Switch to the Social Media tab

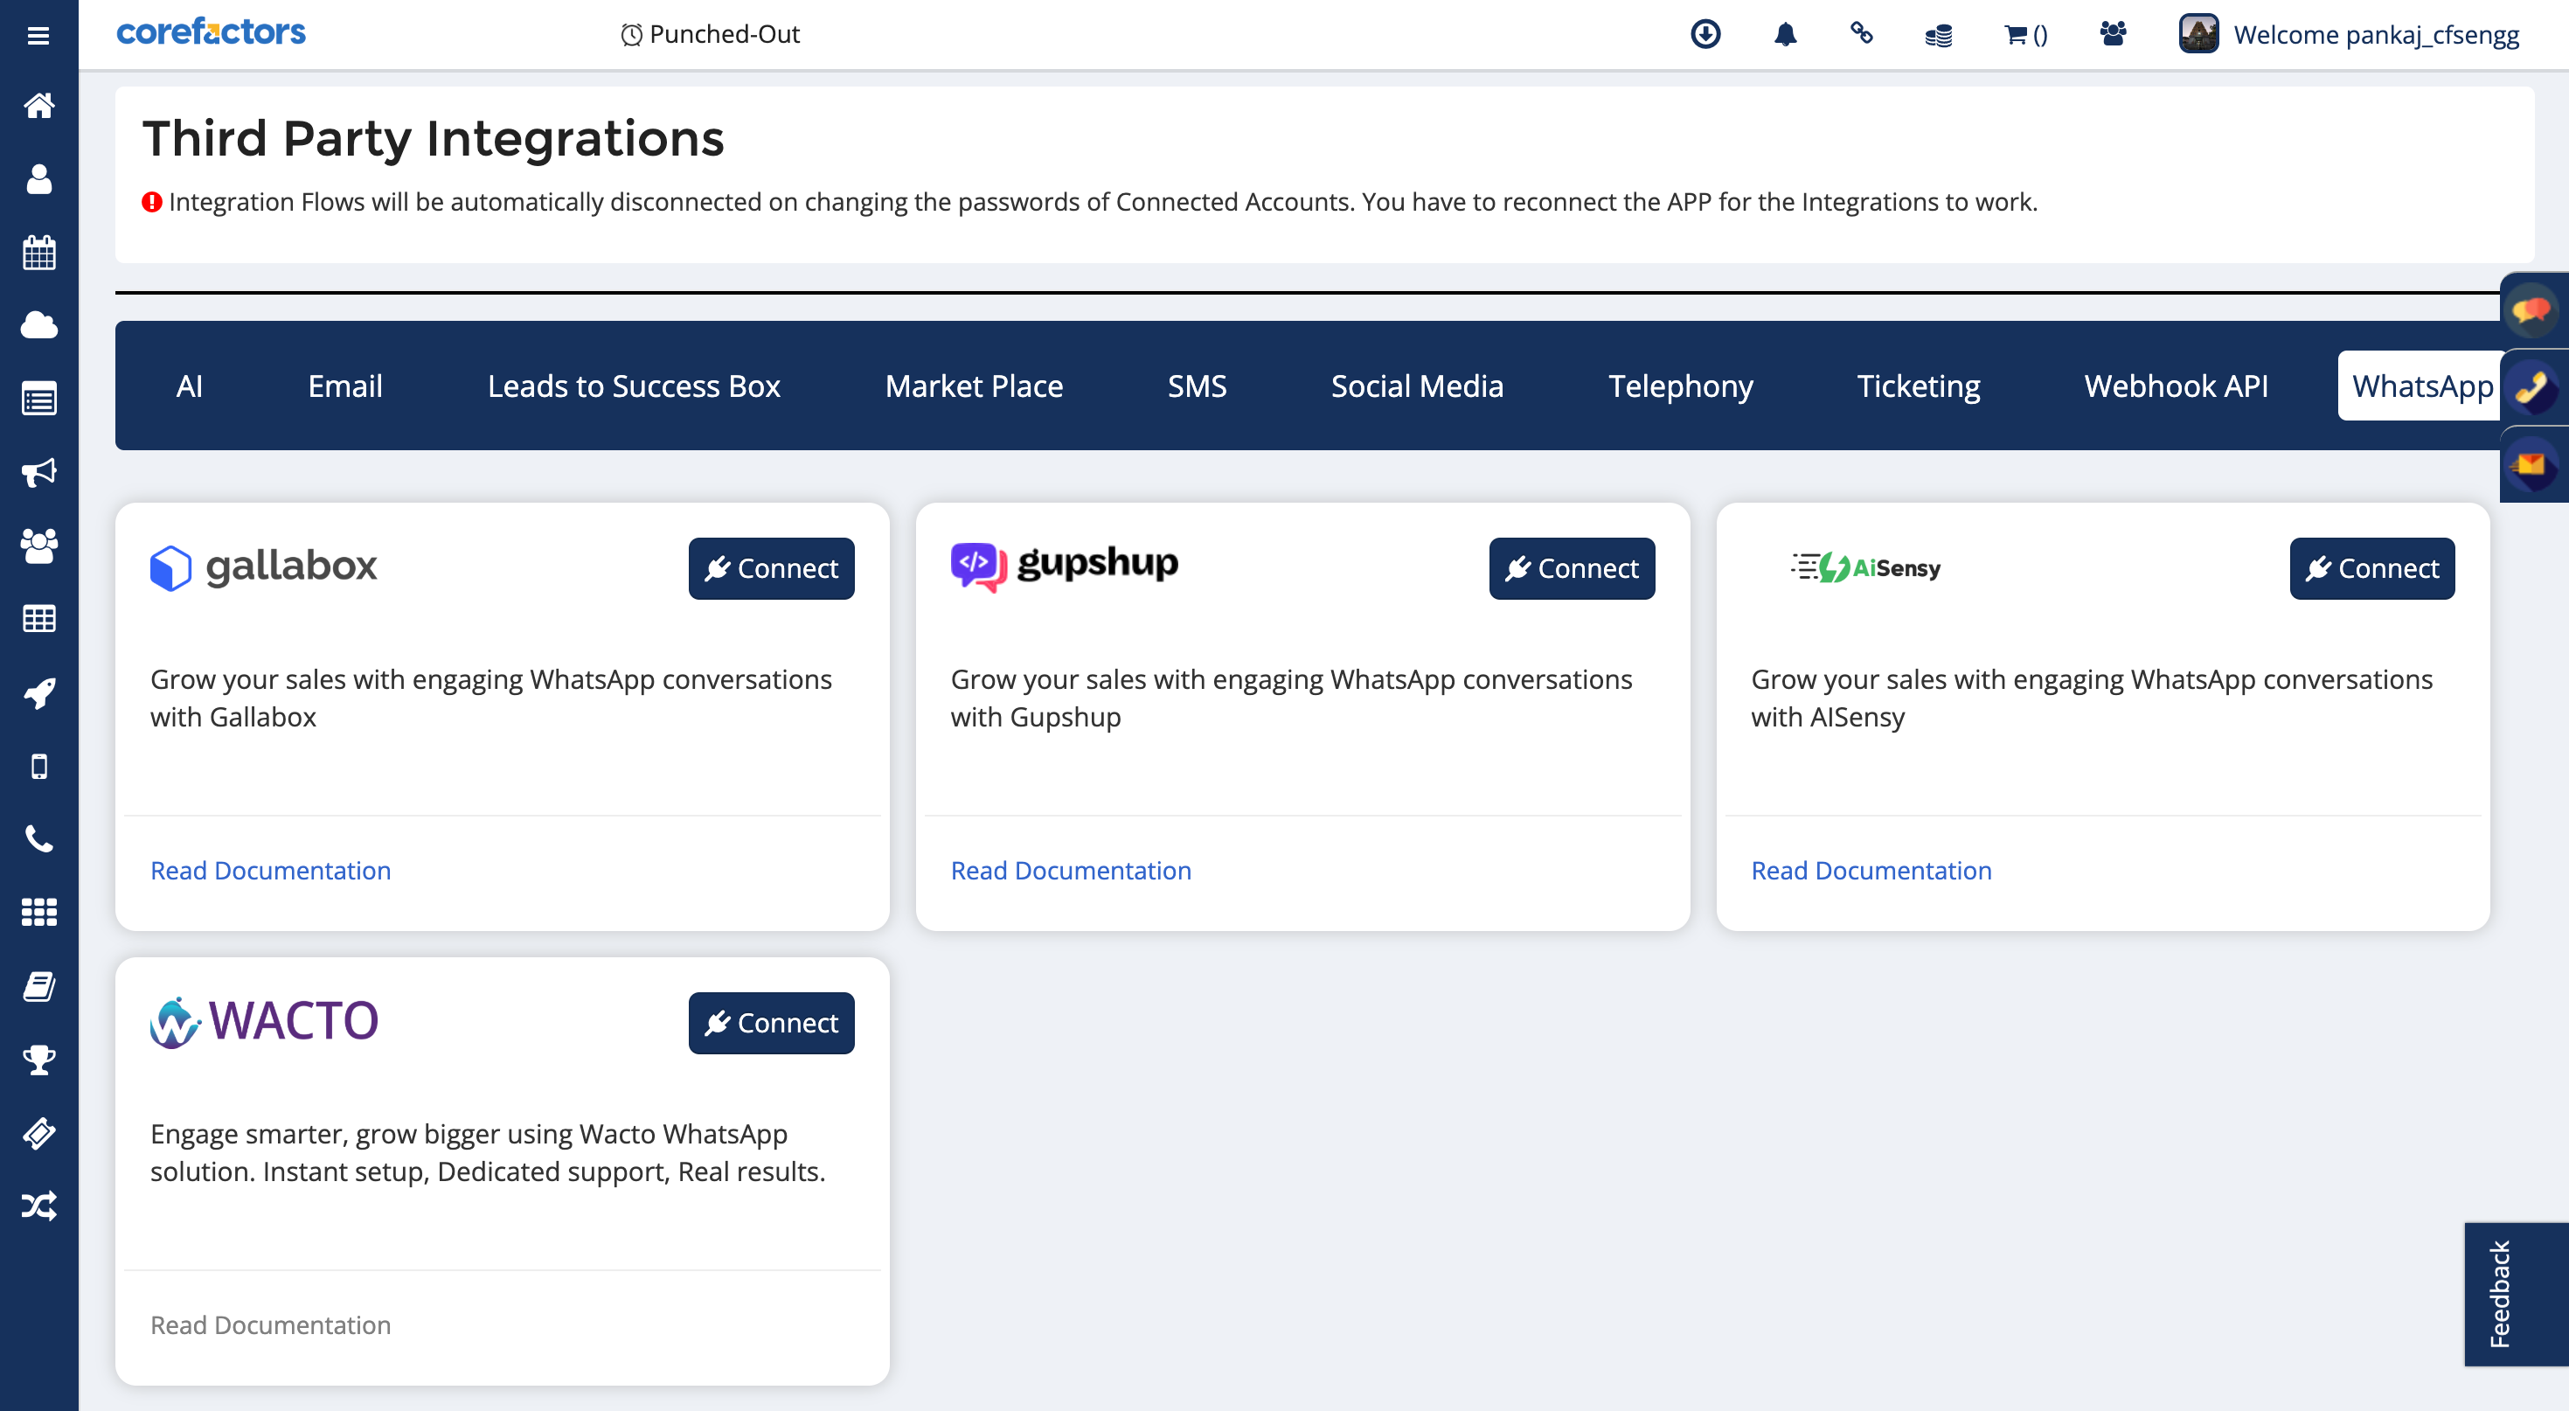click(1417, 386)
